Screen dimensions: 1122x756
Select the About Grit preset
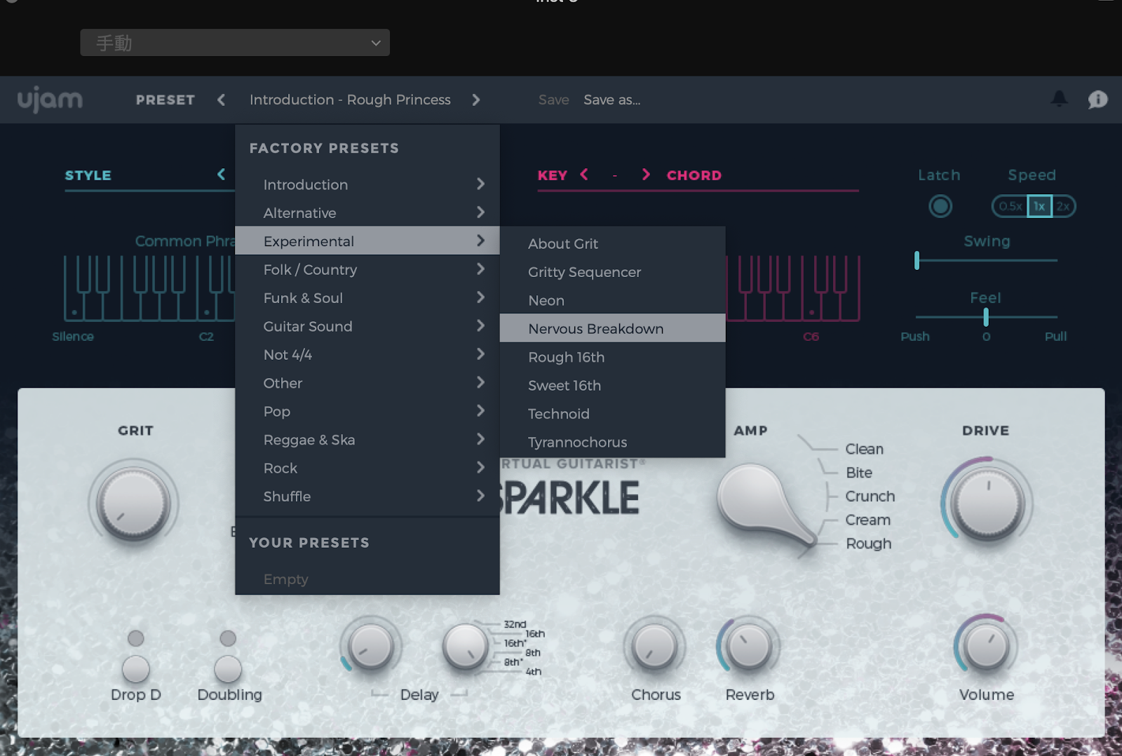(x=612, y=243)
